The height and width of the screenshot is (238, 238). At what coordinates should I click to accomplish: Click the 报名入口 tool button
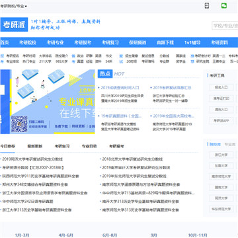coord(221,87)
